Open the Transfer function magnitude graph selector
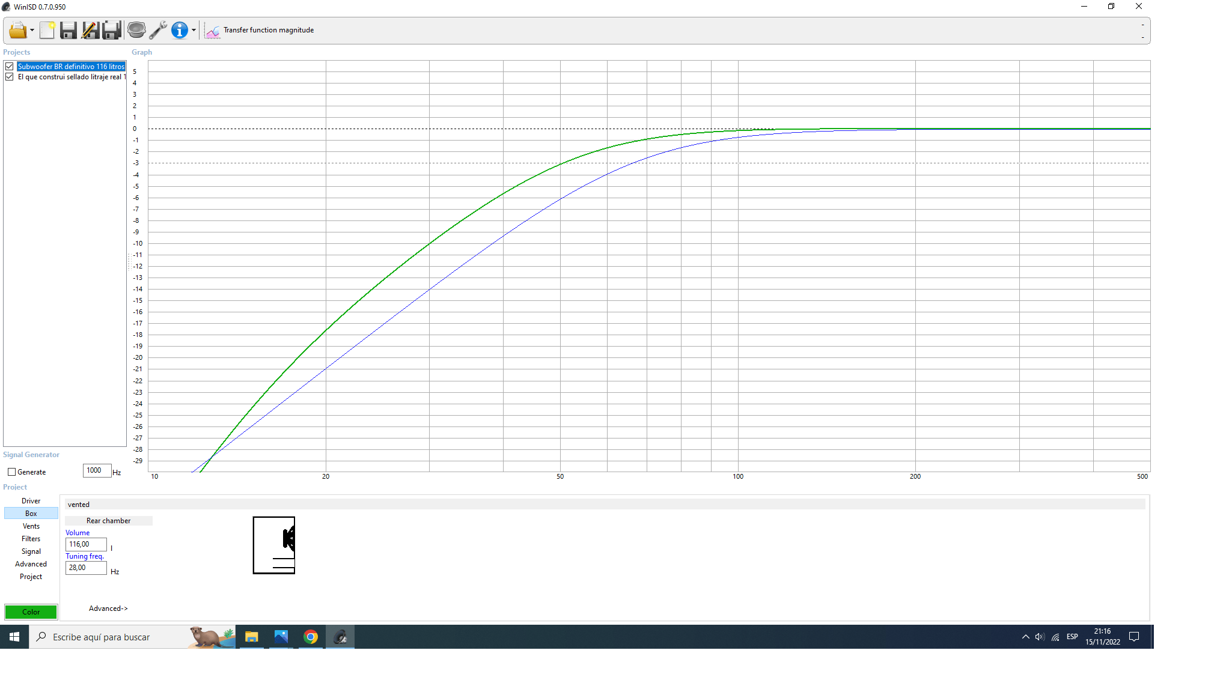Viewport: 1226px width, 698px height. 269,30
